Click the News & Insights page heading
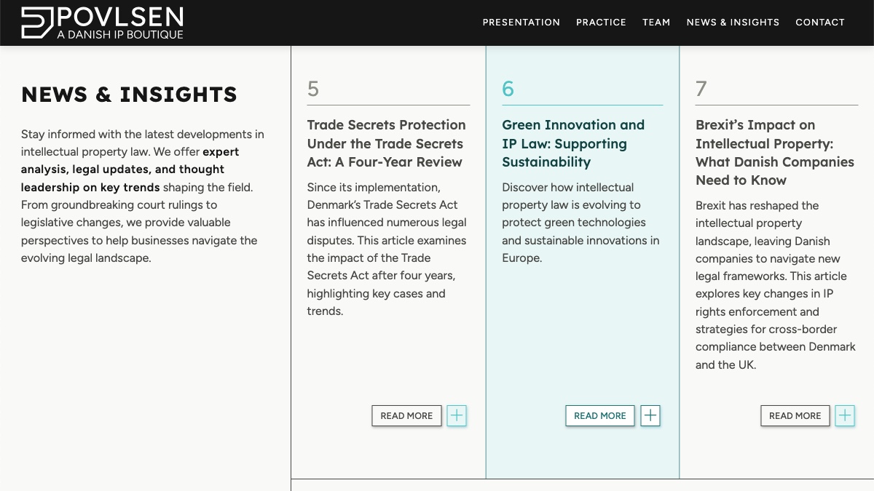874x491 pixels. tap(129, 95)
